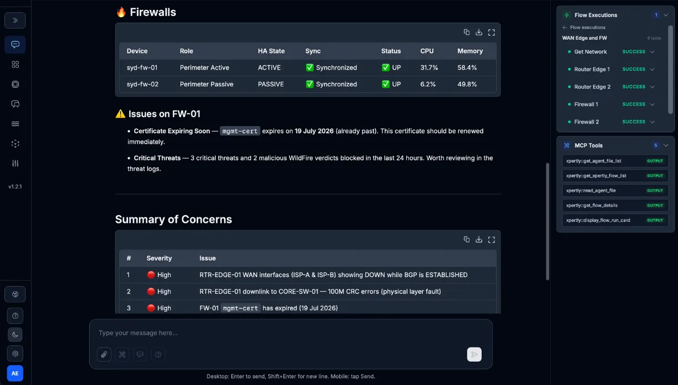Open the sliders settings icon in sidebar
This screenshot has height=385, width=678.
pyautogui.click(x=15, y=164)
